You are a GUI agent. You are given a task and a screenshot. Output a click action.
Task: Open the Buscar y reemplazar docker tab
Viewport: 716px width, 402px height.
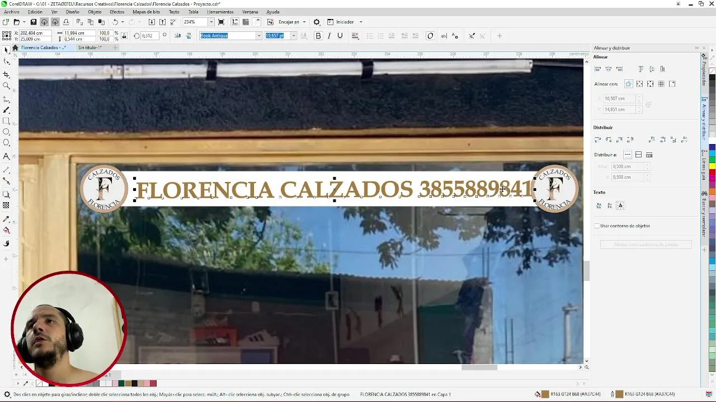[x=704, y=215]
